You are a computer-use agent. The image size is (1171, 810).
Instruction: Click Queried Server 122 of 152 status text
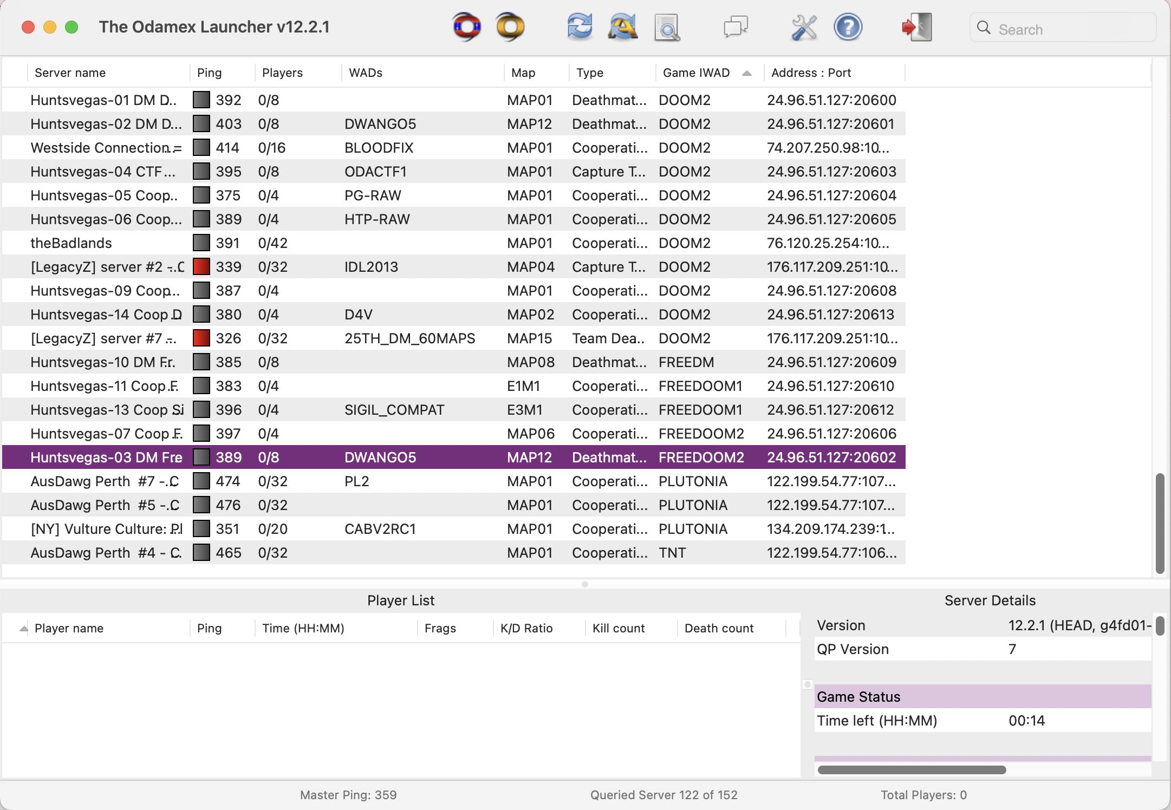[x=663, y=795]
